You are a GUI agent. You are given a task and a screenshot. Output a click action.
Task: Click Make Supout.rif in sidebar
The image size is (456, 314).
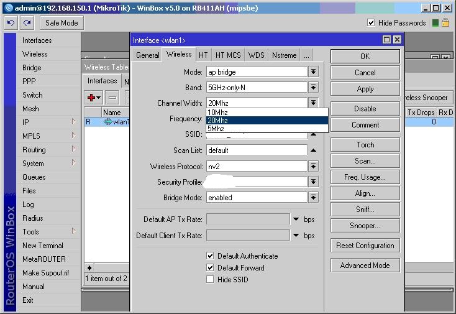45,273
